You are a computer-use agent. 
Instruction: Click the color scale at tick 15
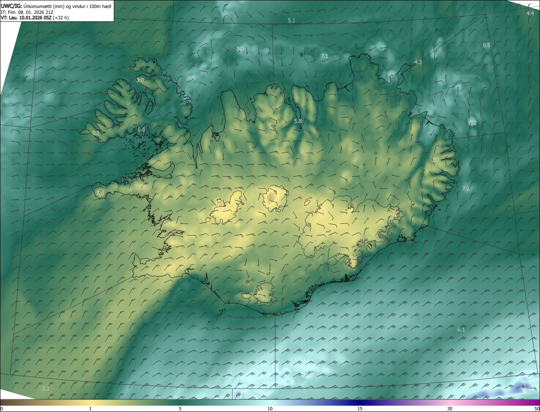tap(360, 403)
